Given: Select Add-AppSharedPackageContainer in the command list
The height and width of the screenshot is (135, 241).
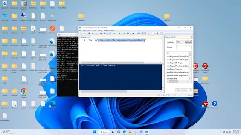Looking at the screenshot, I should (178, 60).
